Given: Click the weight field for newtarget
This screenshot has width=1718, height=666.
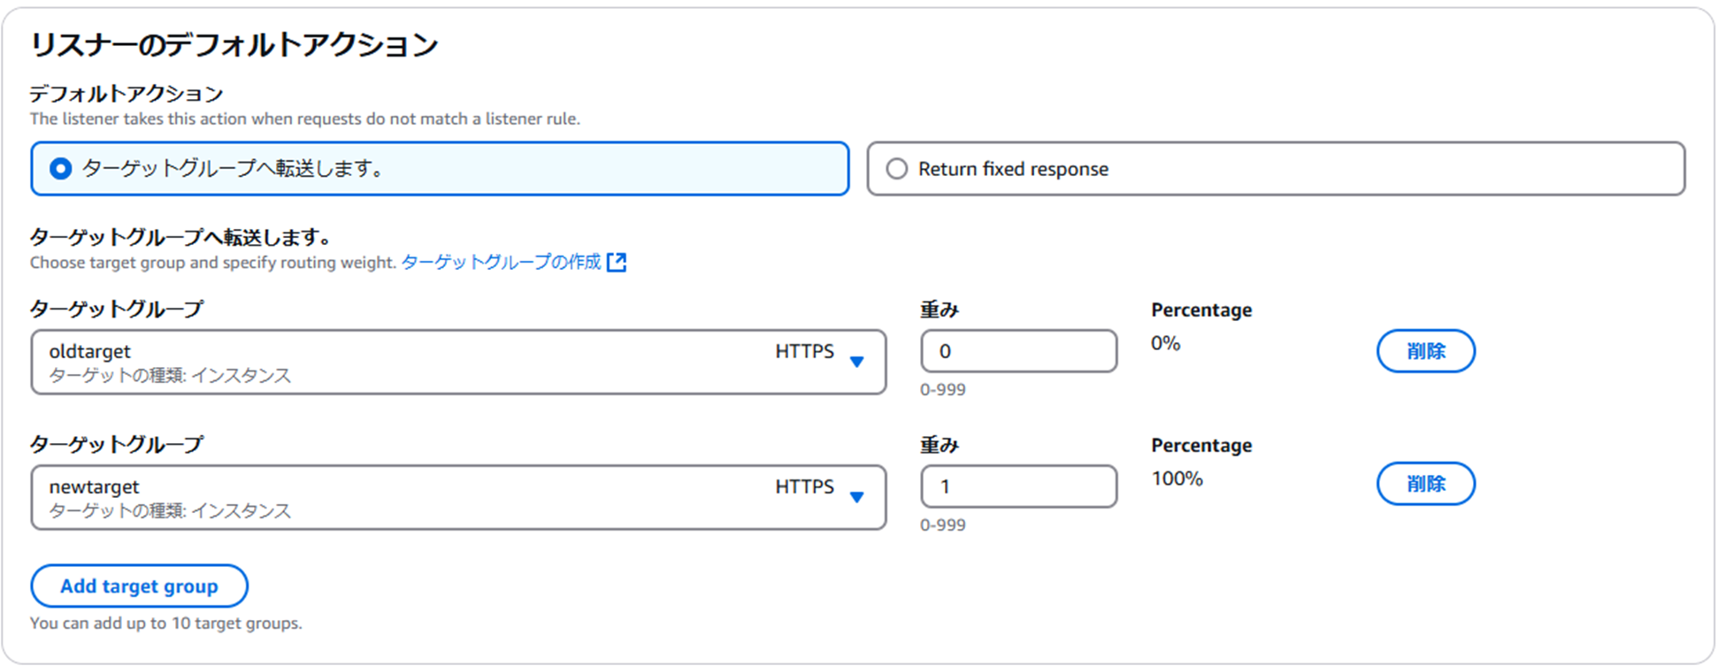Looking at the screenshot, I should coord(1018,486).
